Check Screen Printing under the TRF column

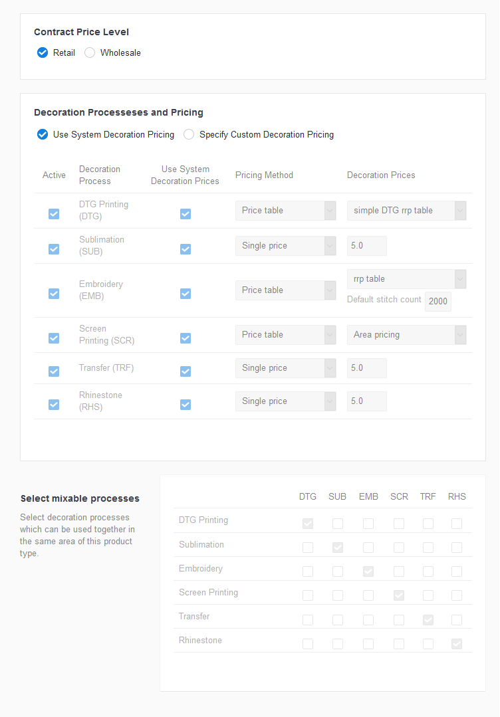[428, 595]
